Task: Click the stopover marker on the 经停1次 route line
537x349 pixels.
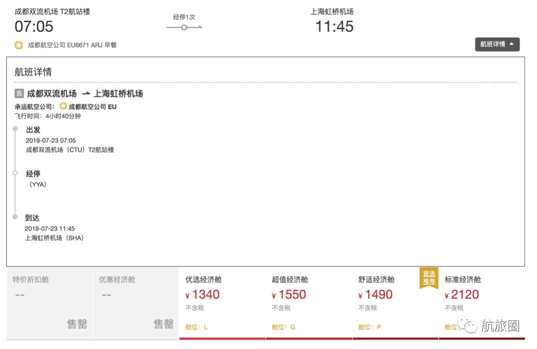Action: 184,28
